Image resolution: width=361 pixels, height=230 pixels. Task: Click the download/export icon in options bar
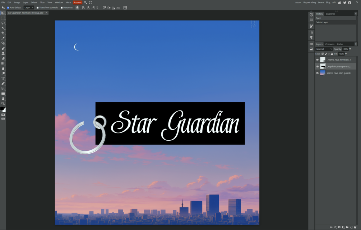[x=77, y=8]
